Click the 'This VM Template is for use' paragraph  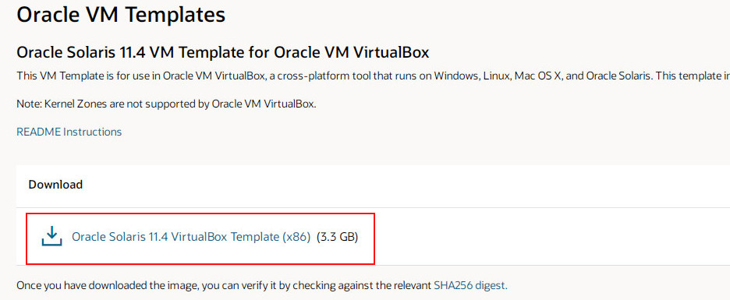point(374,76)
